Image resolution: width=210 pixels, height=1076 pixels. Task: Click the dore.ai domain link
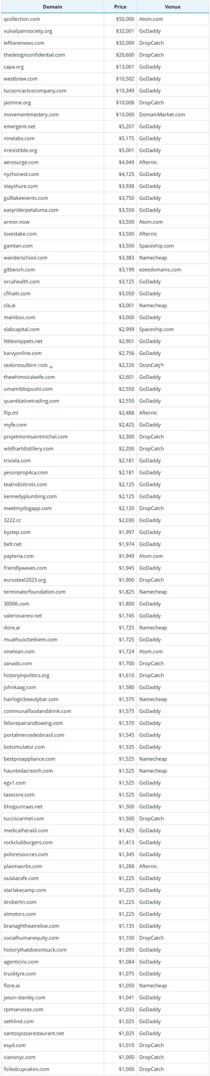(12, 627)
